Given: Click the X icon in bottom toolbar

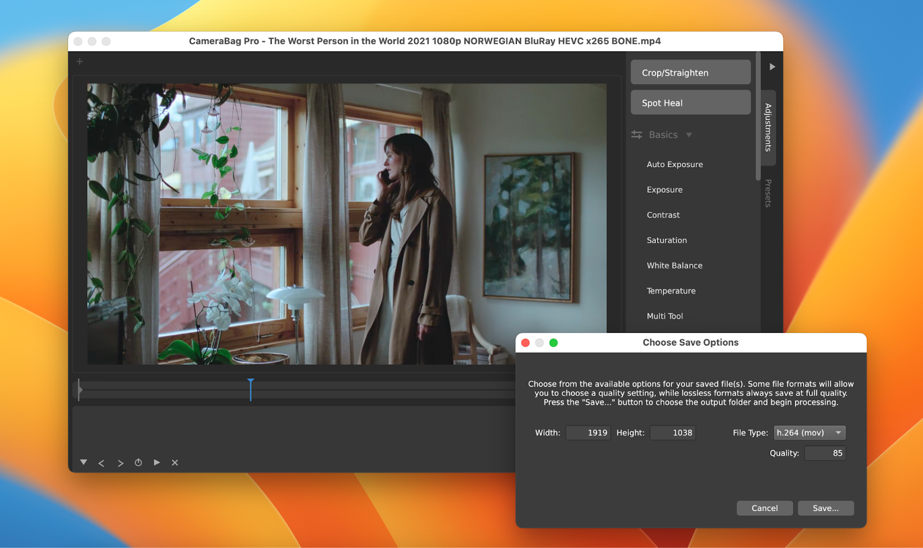Looking at the screenshot, I should click(175, 463).
